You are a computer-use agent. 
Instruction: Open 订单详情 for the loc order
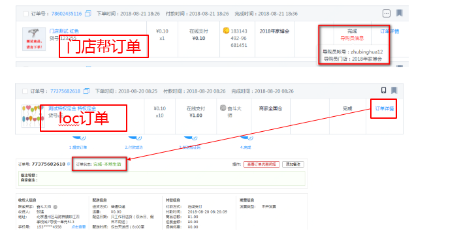coord(384,108)
